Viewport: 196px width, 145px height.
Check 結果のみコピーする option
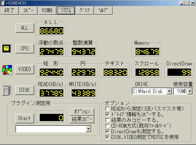pyautogui.click(x=108, y=120)
